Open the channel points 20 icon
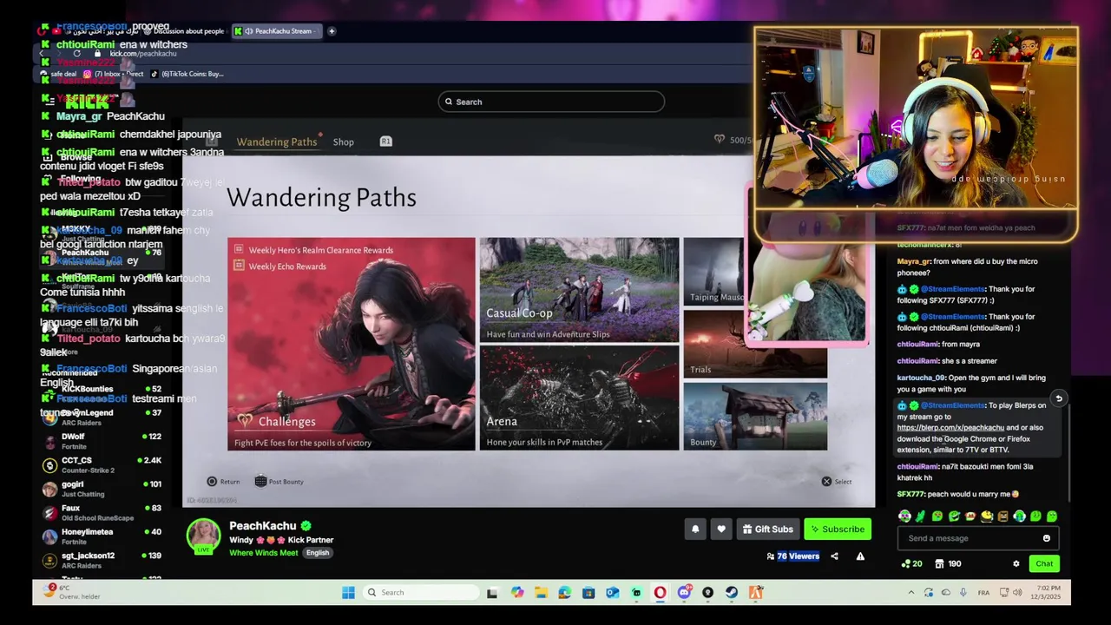Viewport: 1111px width, 625px height. pyautogui.click(x=911, y=563)
